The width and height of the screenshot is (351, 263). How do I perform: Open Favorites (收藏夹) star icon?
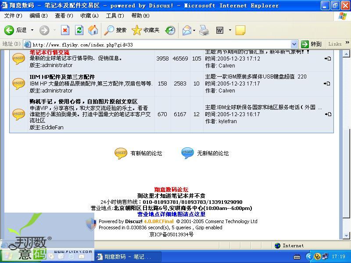137,30
